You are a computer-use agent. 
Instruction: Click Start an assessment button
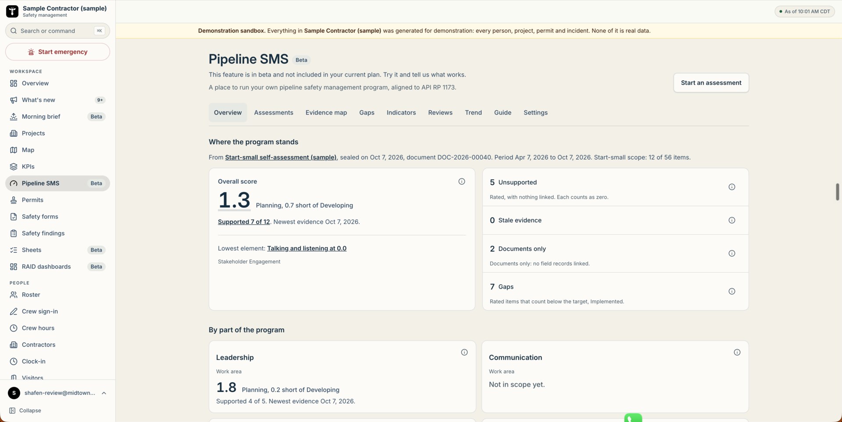(711, 83)
